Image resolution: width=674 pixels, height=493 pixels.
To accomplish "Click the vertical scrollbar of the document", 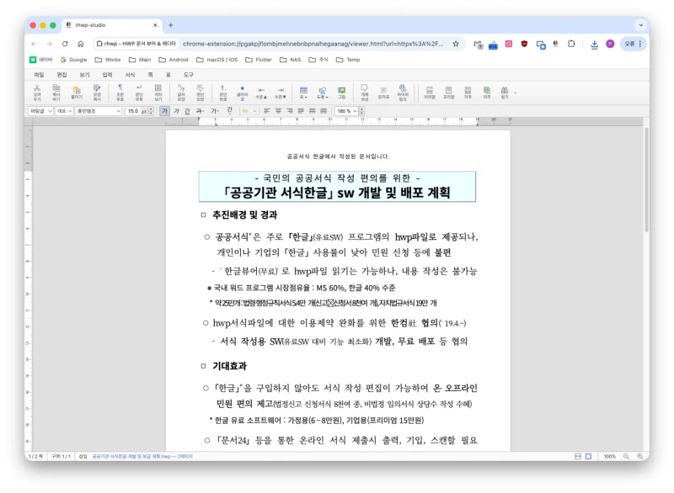I will pos(646,179).
